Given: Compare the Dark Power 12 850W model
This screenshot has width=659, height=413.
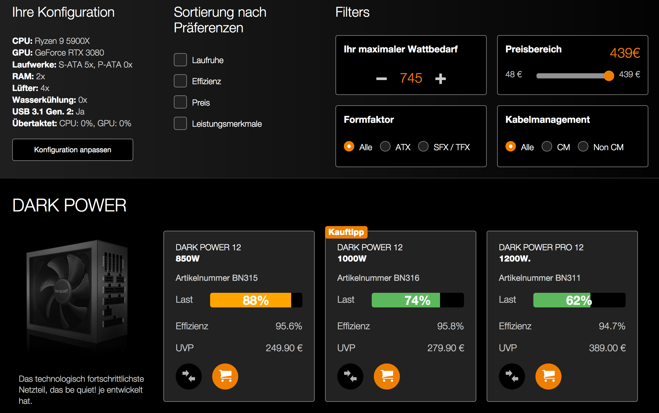Looking at the screenshot, I should click(x=188, y=376).
